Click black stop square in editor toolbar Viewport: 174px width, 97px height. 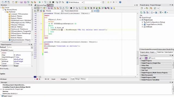point(71,8)
